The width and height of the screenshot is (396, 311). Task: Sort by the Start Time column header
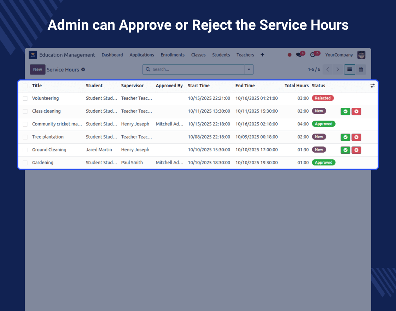(x=199, y=86)
